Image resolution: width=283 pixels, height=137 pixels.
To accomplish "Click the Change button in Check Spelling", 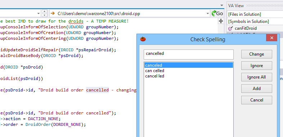I will point(256,54).
